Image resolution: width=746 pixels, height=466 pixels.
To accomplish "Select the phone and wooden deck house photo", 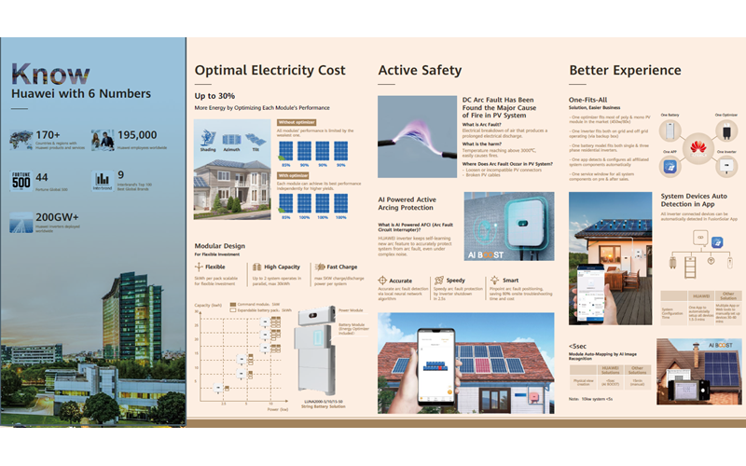I will (x=611, y=259).
